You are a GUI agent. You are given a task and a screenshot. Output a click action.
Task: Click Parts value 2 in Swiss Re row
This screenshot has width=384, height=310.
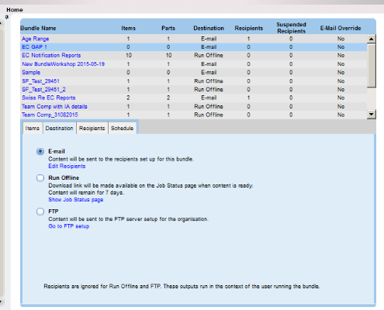(168, 98)
